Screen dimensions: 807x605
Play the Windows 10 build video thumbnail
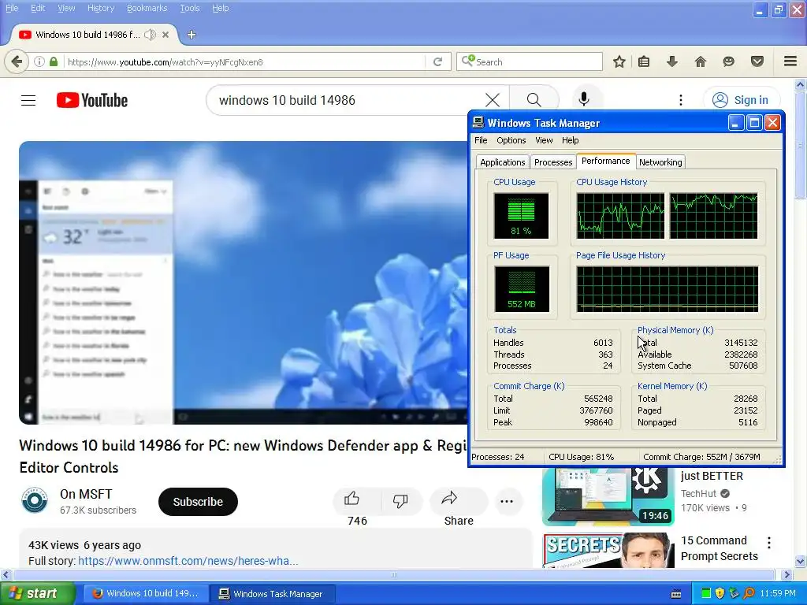(x=244, y=283)
